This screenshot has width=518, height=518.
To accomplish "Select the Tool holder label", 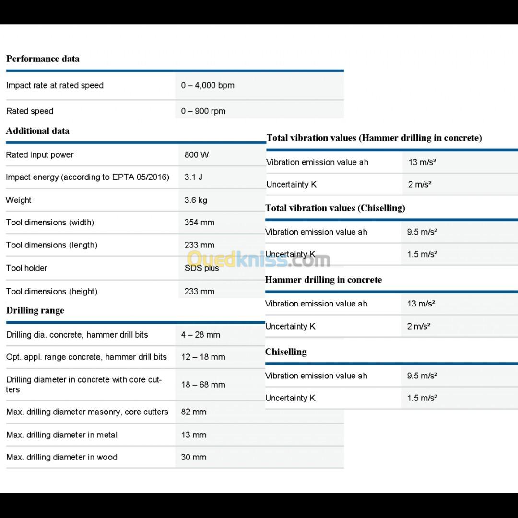I will click(26, 268).
